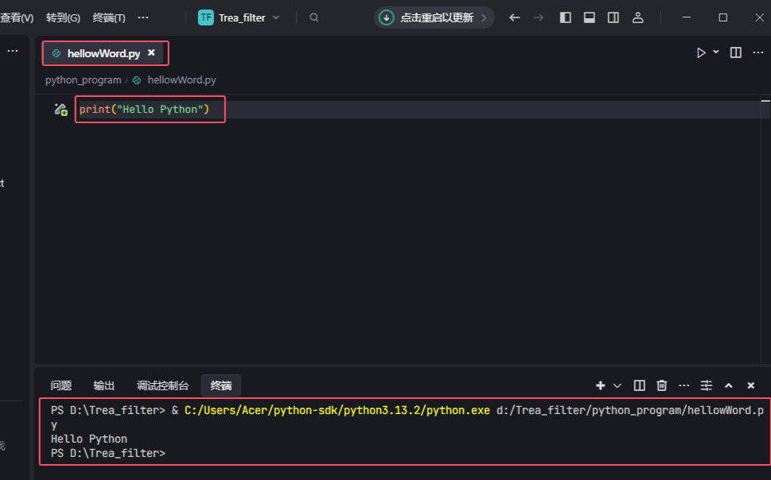Navigate back with the left arrow
The height and width of the screenshot is (480, 771).
[x=514, y=17]
